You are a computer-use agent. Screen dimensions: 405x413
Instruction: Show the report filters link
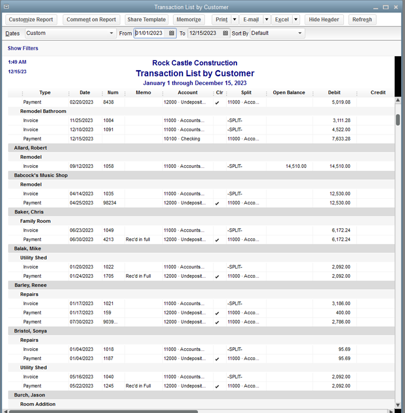click(x=23, y=48)
